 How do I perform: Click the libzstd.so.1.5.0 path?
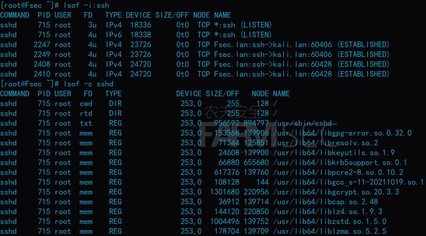(x=329, y=221)
